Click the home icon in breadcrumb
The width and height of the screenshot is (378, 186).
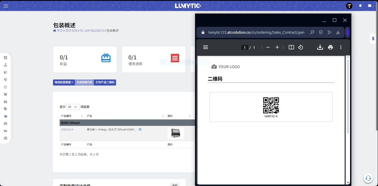pos(54,31)
